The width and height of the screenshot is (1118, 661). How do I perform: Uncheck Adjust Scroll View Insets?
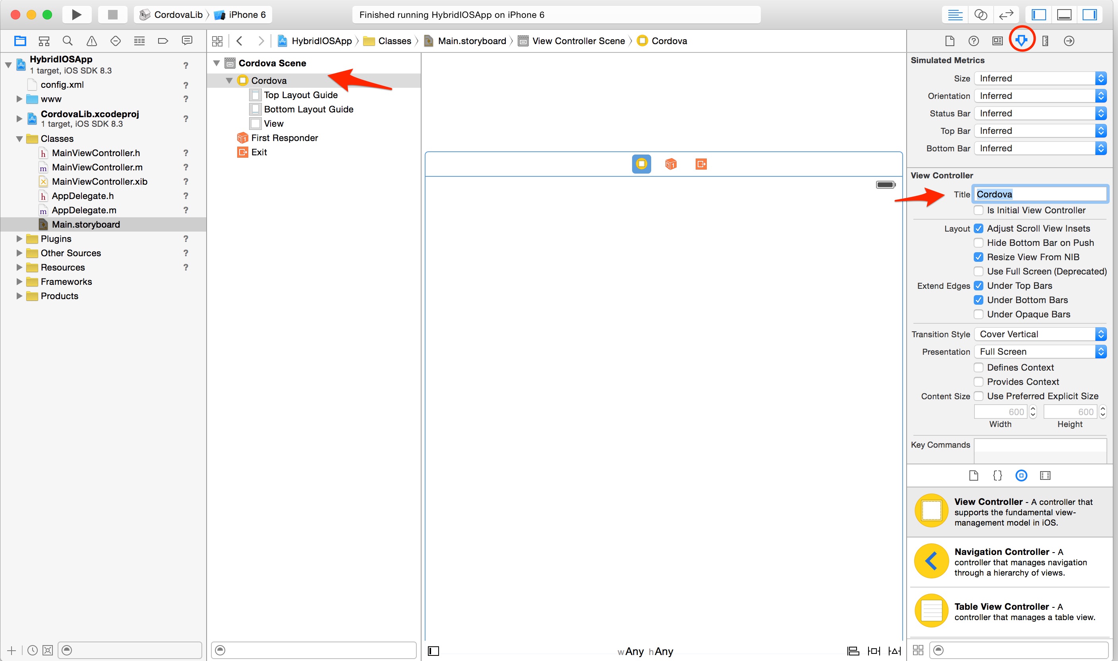click(x=979, y=228)
